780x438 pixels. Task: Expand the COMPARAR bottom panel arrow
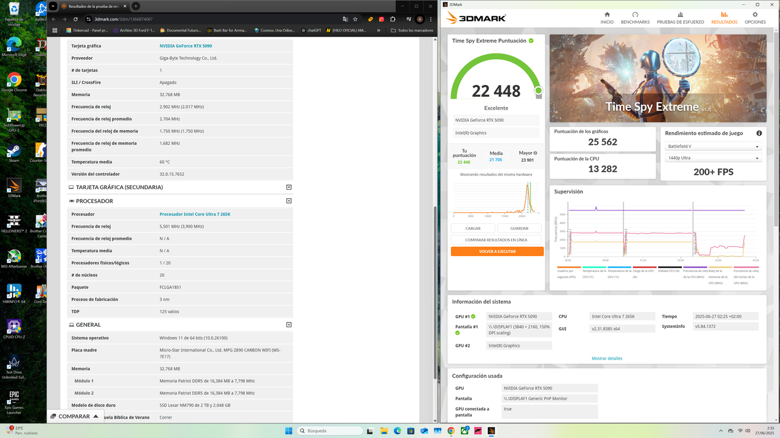click(x=96, y=416)
